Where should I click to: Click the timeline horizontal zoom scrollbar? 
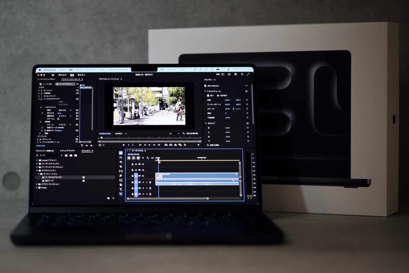point(168,198)
